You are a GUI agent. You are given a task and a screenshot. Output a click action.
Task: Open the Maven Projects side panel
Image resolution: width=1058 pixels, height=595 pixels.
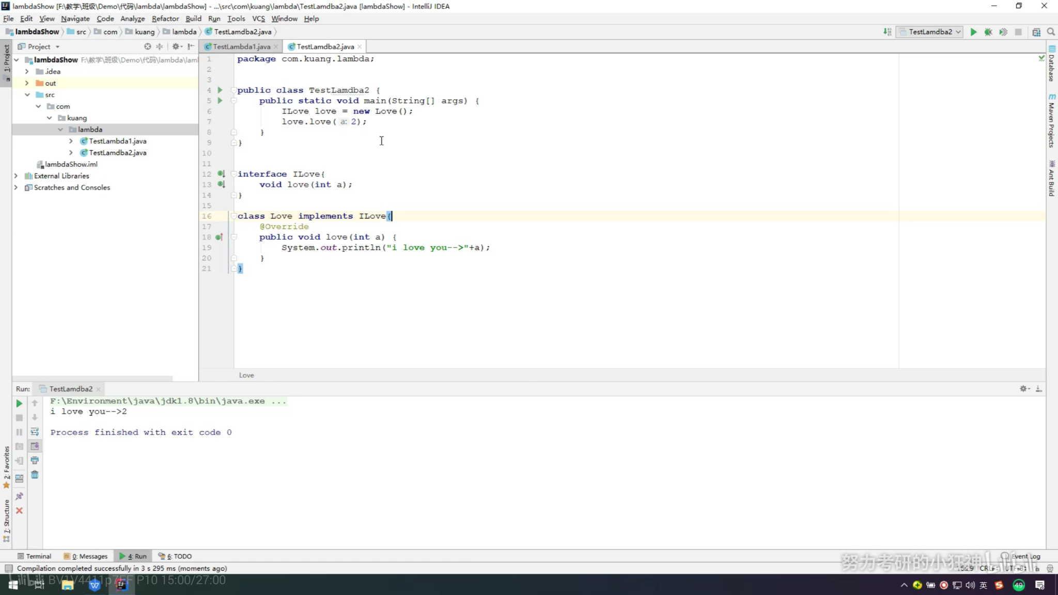[1052, 121]
